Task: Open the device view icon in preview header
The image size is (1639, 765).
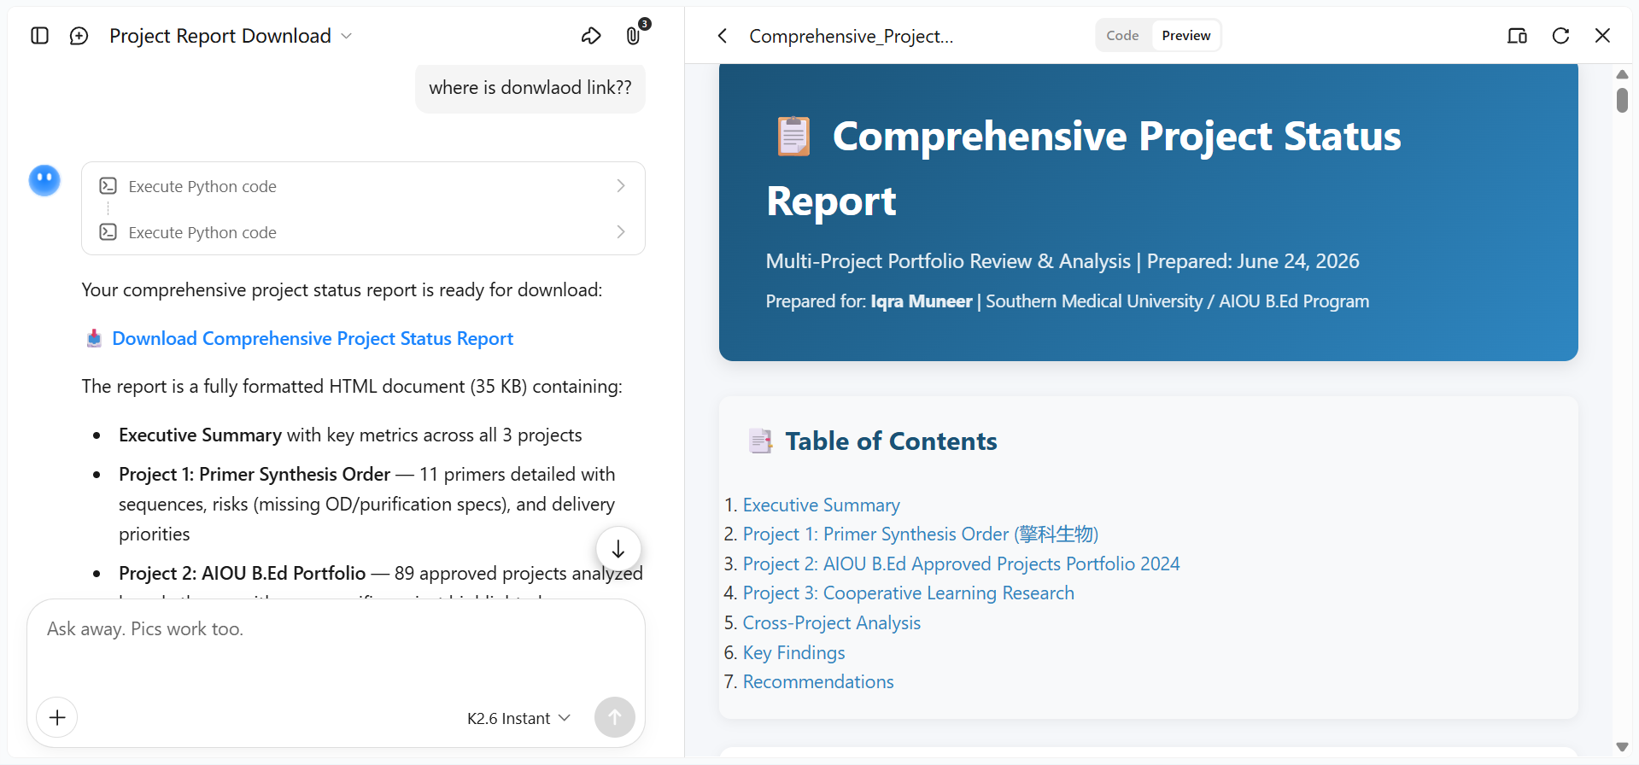Action: pos(1517,36)
